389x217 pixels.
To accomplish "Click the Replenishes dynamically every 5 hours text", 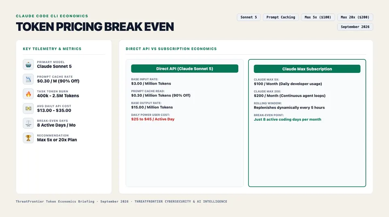I will pos(289,108).
